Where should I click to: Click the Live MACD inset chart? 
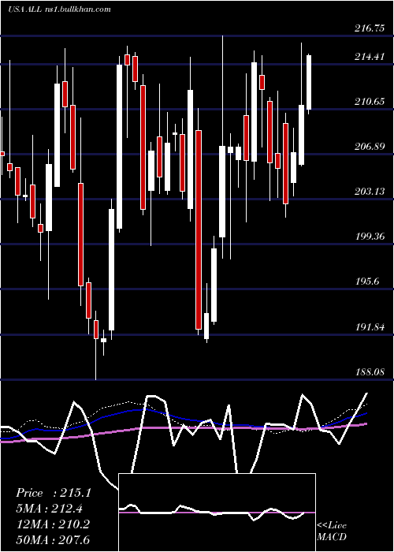tap(217, 513)
